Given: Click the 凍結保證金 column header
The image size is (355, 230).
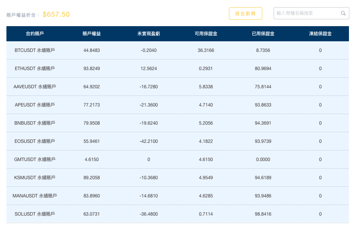Looking at the screenshot, I should pyautogui.click(x=320, y=34).
